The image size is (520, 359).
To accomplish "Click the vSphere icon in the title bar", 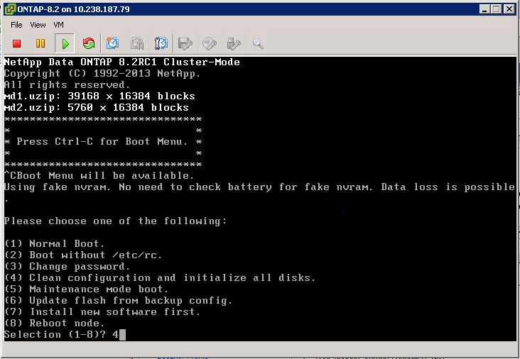I will pos(10,9).
